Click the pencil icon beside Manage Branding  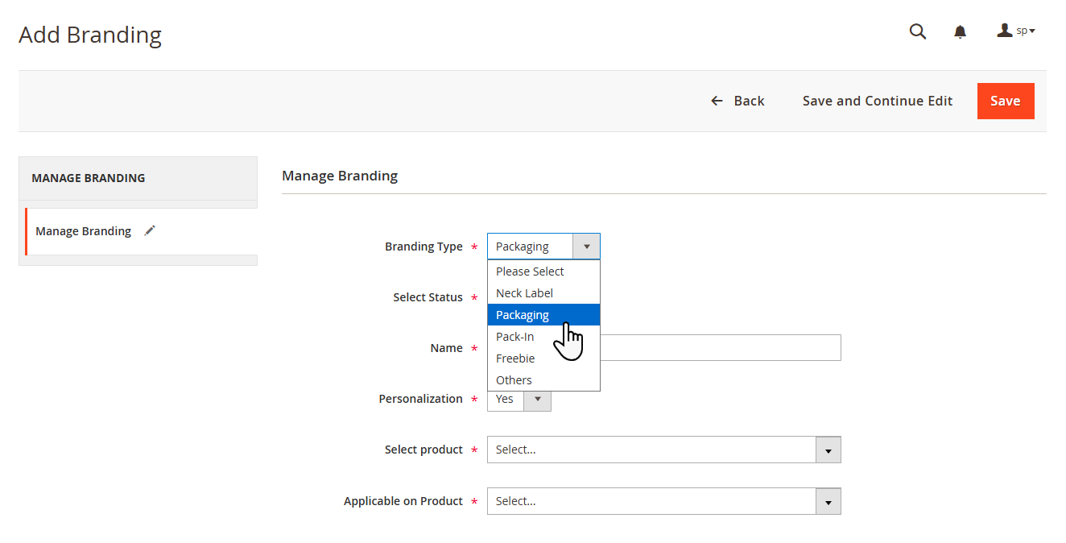[150, 230]
